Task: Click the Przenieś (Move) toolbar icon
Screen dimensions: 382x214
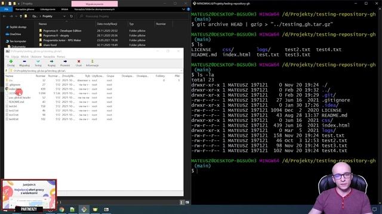Action: pyautogui.click(x=65, y=61)
